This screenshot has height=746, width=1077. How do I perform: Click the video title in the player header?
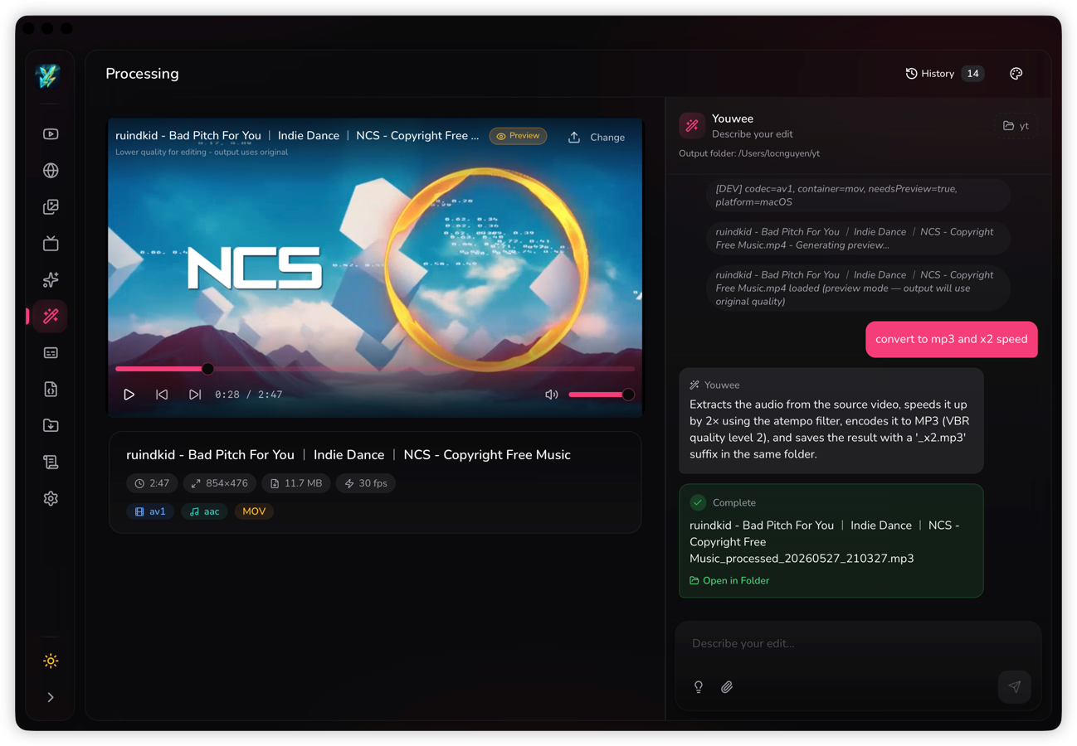coord(297,136)
